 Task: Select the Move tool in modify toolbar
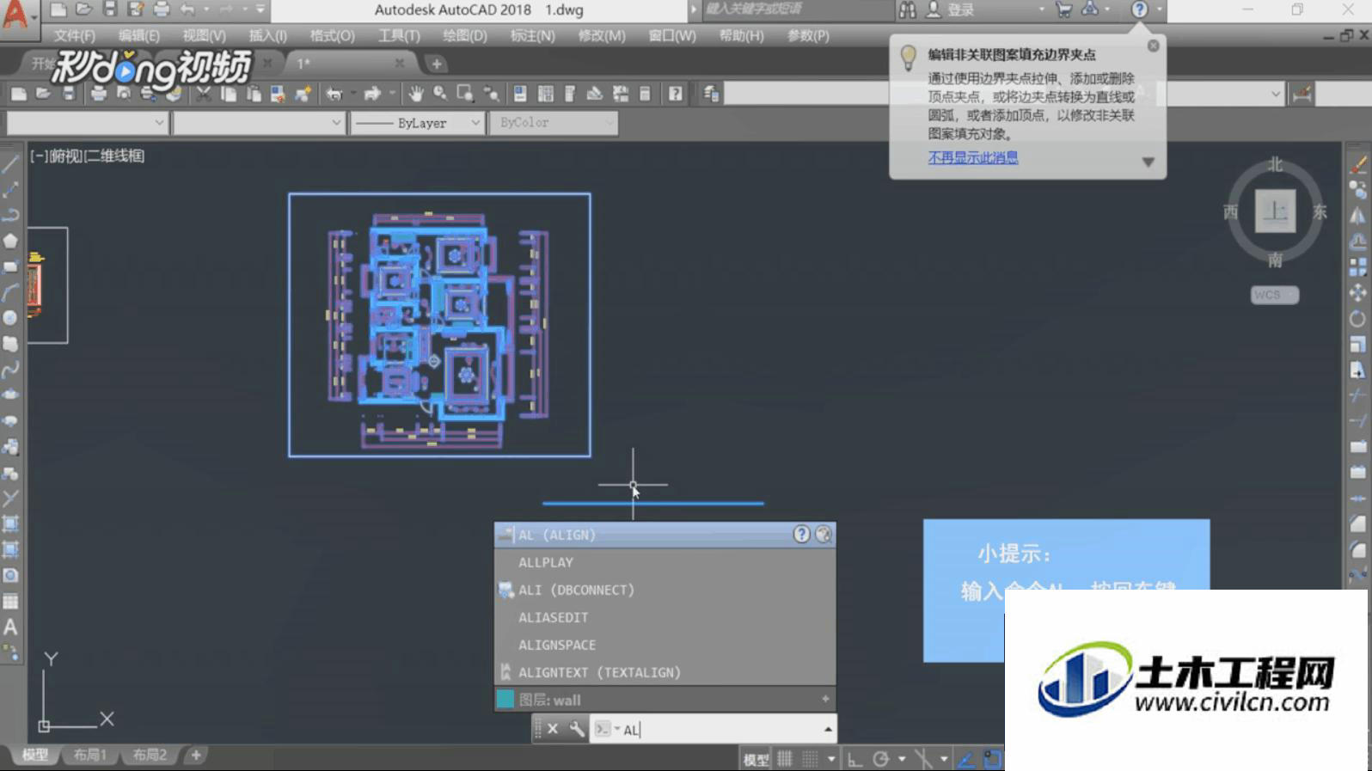[x=1358, y=293]
